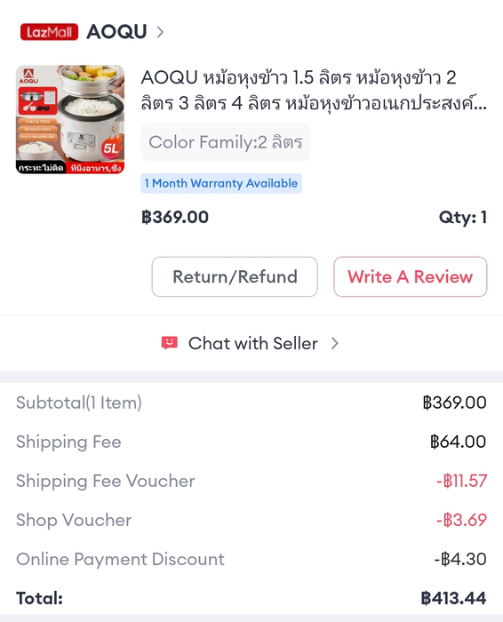Tap the Shop Voucher discount -฿3.69

461,520
